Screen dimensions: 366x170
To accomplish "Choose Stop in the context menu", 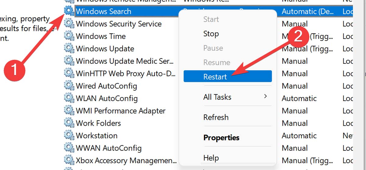I will click(x=211, y=34).
